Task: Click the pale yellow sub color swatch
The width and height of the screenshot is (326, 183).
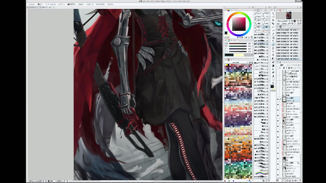Action: click(239, 55)
